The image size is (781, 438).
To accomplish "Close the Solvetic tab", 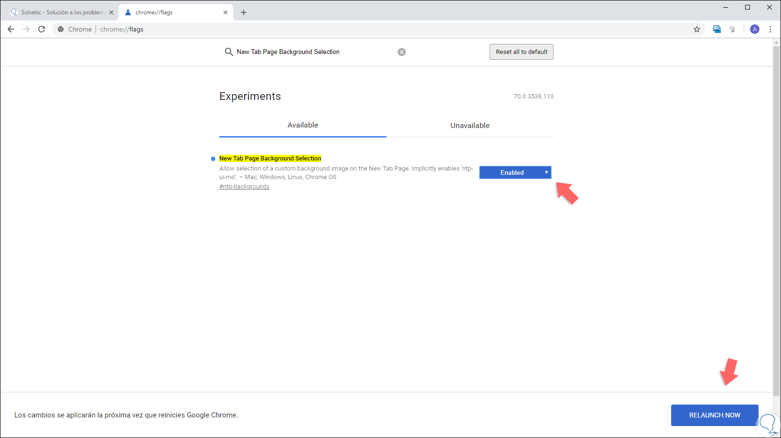I will click(x=111, y=12).
